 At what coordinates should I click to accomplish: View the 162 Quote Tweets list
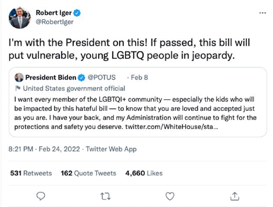click(88, 173)
